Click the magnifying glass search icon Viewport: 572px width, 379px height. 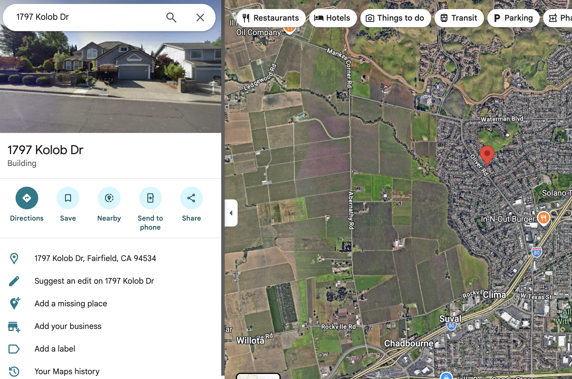(x=171, y=18)
